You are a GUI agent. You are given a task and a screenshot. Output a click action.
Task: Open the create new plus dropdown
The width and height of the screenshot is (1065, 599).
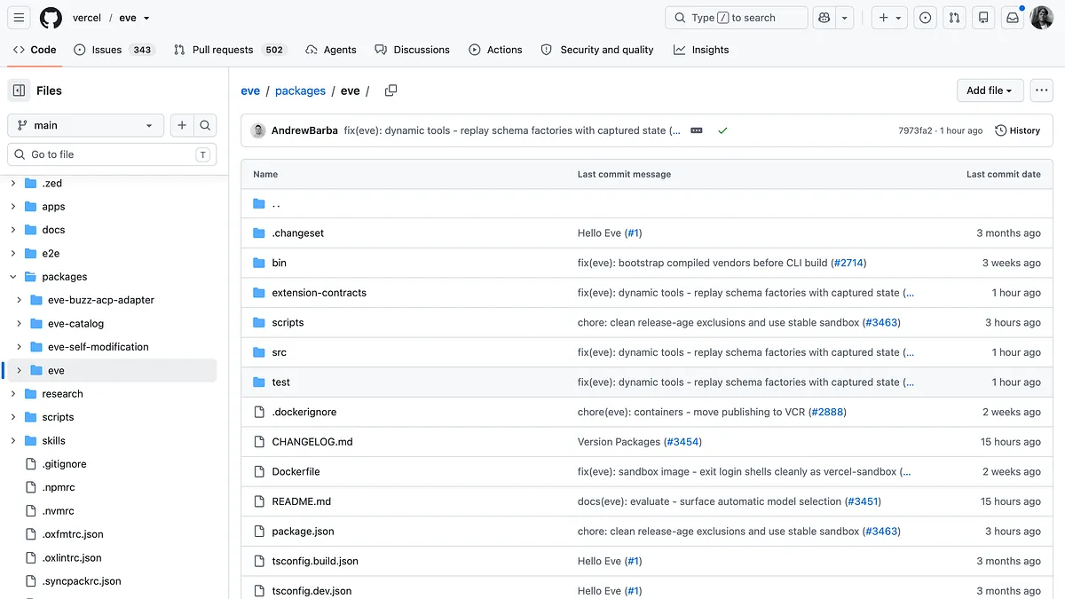point(888,18)
